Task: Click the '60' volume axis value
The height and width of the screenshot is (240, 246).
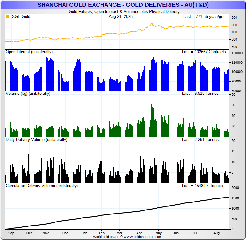Action: pyautogui.click(x=233, y=105)
